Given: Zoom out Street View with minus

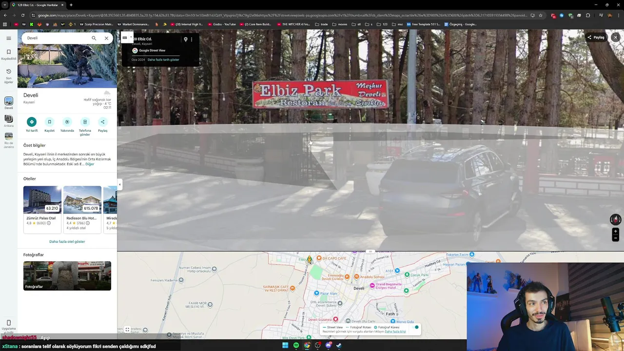Looking at the screenshot, I should pyautogui.click(x=616, y=238).
